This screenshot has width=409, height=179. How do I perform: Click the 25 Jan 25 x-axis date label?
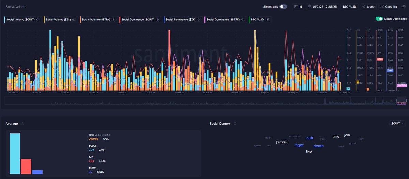(65, 92)
